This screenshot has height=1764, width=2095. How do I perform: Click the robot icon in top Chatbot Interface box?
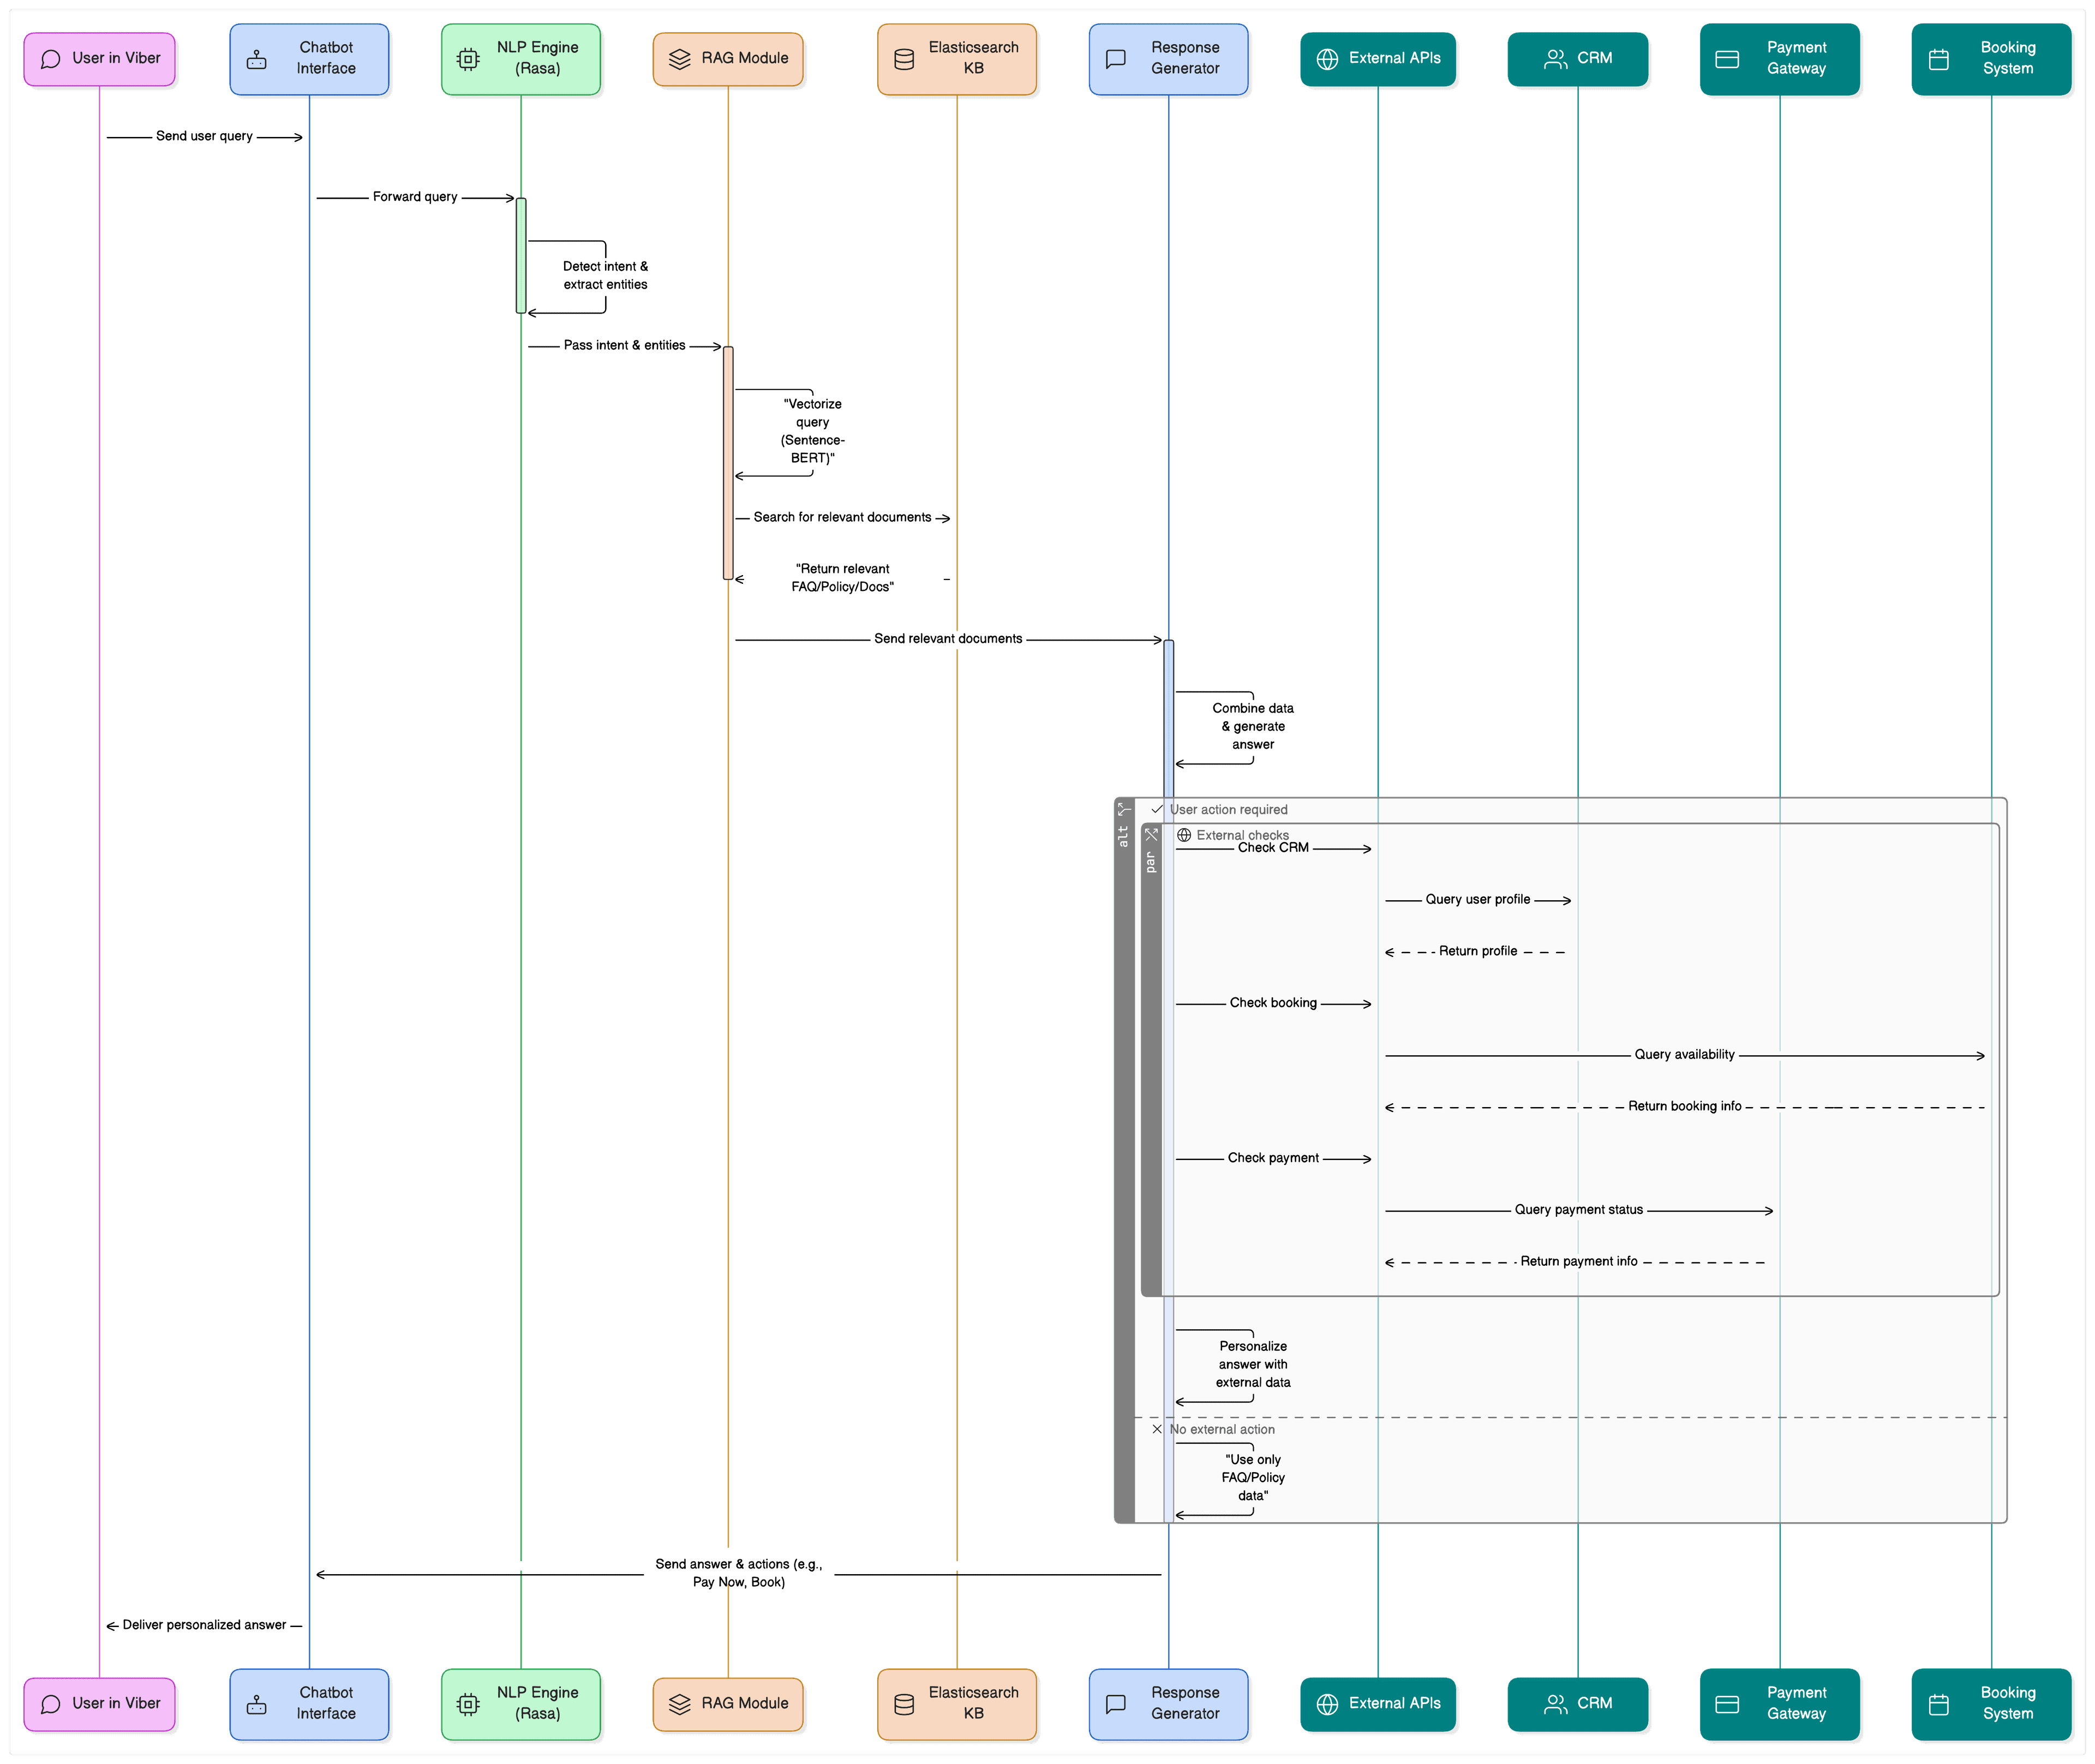tap(256, 60)
